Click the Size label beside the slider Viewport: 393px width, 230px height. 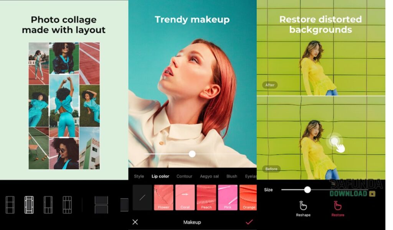click(268, 190)
